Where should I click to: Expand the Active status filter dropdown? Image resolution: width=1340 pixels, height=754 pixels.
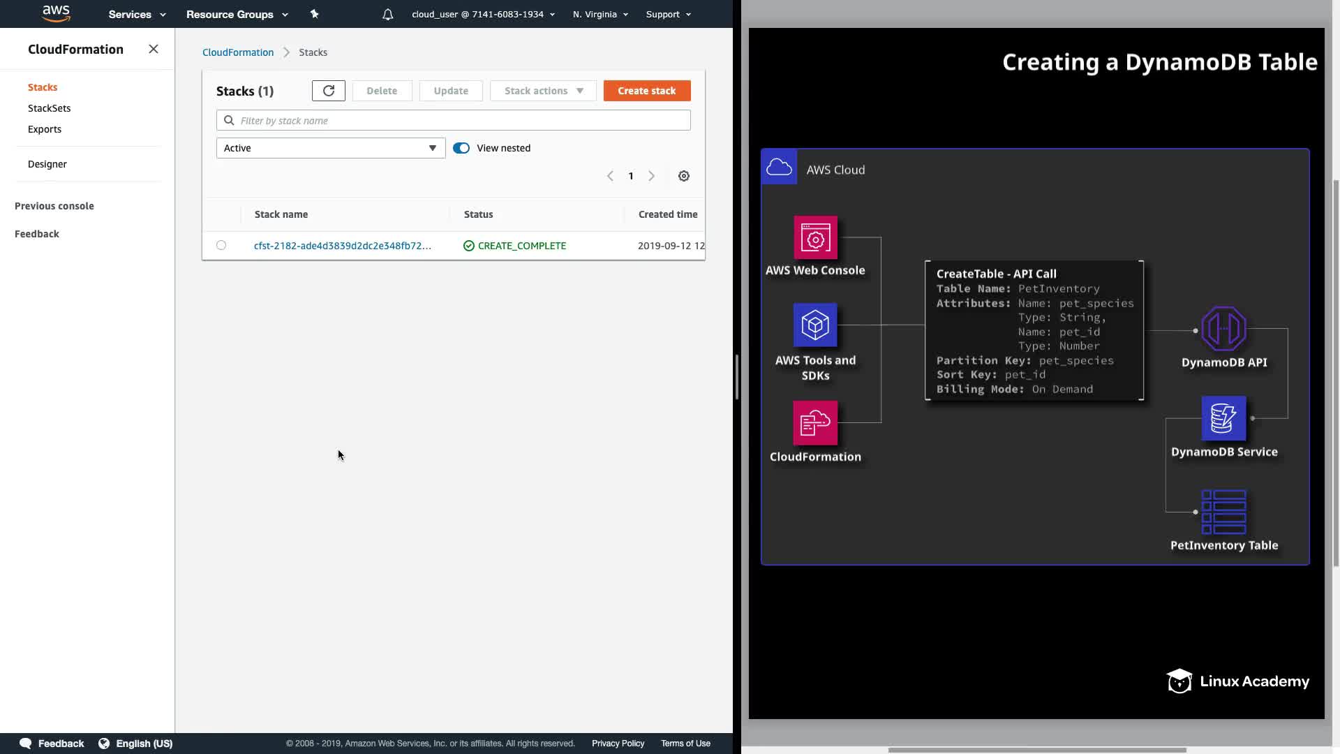[x=330, y=148]
